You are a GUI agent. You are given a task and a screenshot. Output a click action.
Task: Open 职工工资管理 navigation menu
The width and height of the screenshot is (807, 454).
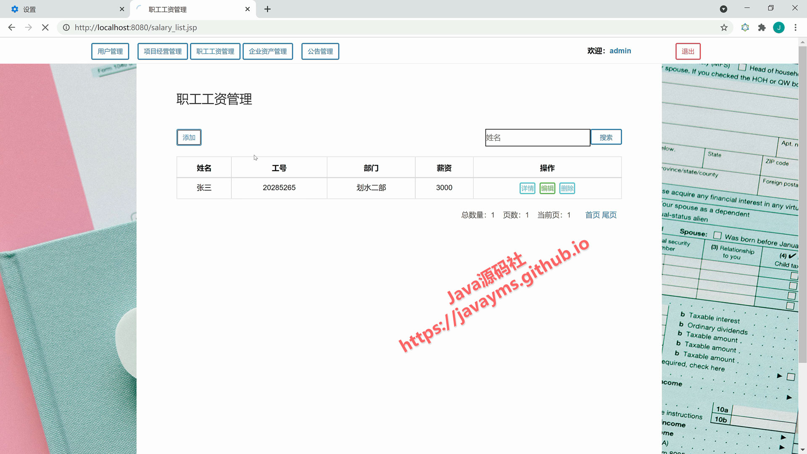point(215,51)
